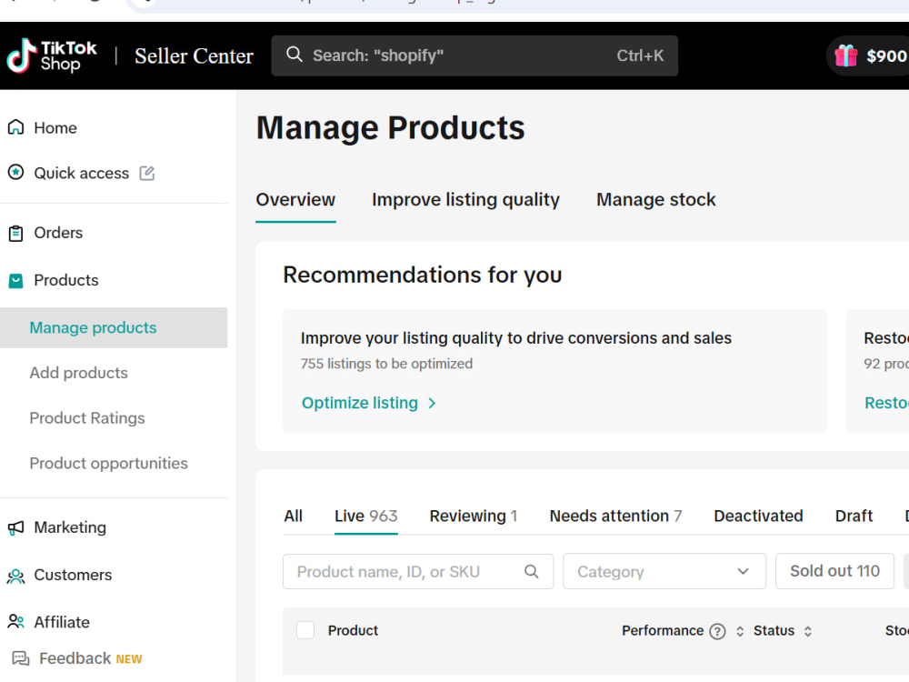Select the Live 963 tab
The height and width of the screenshot is (682, 909).
click(365, 516)
